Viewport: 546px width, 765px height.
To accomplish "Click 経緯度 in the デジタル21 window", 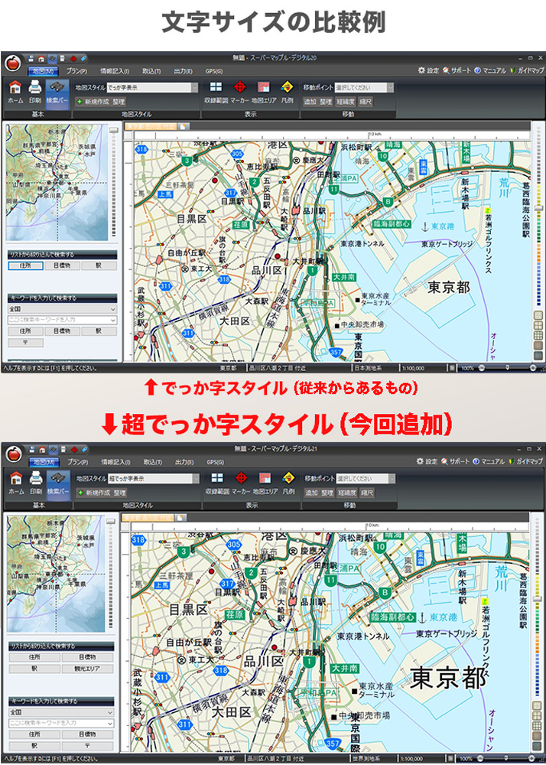I will coord(347,493).
